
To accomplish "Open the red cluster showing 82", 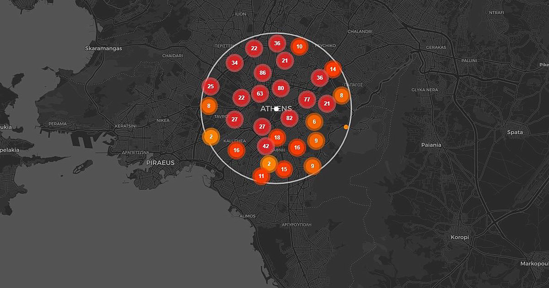I will (x=289, y=118).
